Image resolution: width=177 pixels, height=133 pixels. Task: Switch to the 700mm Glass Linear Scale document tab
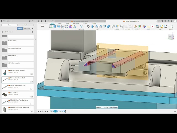tap(80, 21)
